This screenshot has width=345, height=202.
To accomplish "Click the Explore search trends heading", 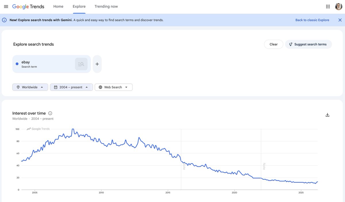I will pyautogui.click(x=34, y=44).
